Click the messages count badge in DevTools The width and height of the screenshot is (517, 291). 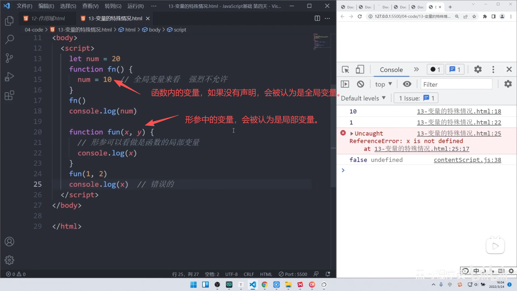click(455, 70)
